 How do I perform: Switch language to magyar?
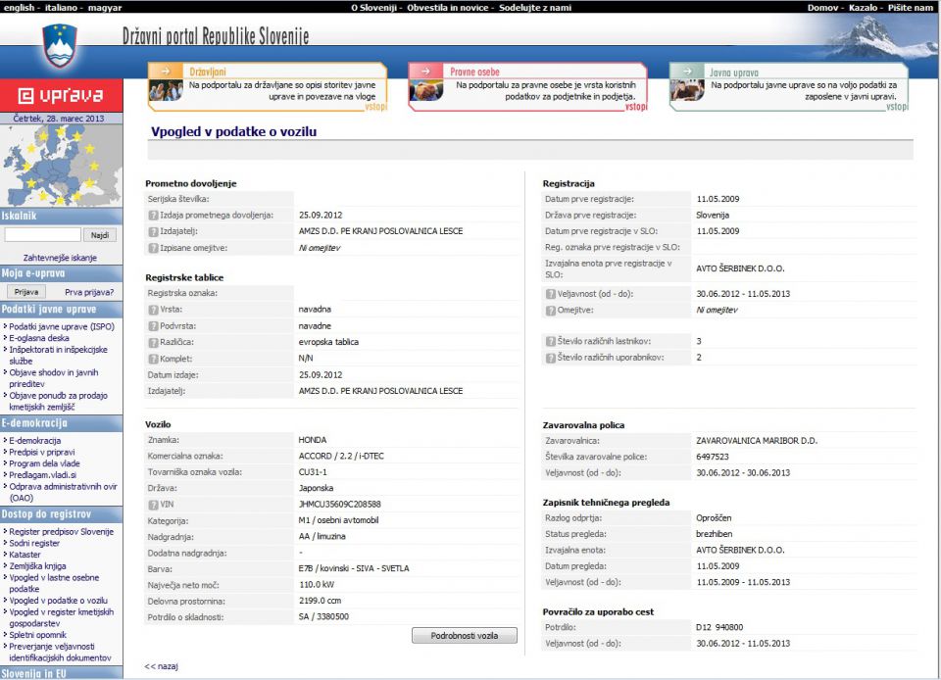pyautogui.click(x=105, y=7)
